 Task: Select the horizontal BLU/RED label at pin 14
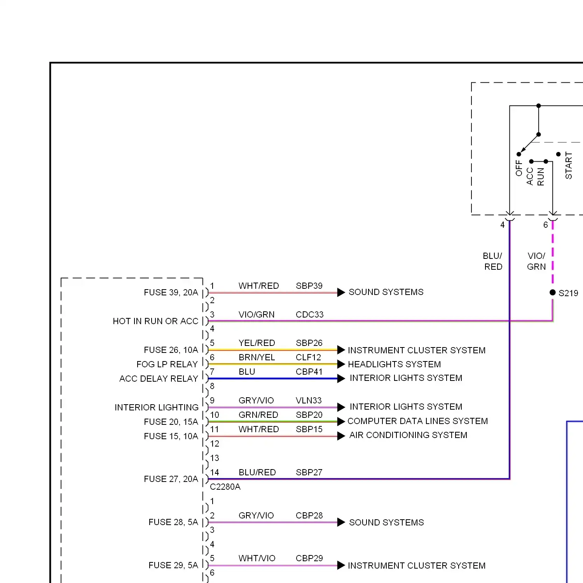tap(257, 472)
